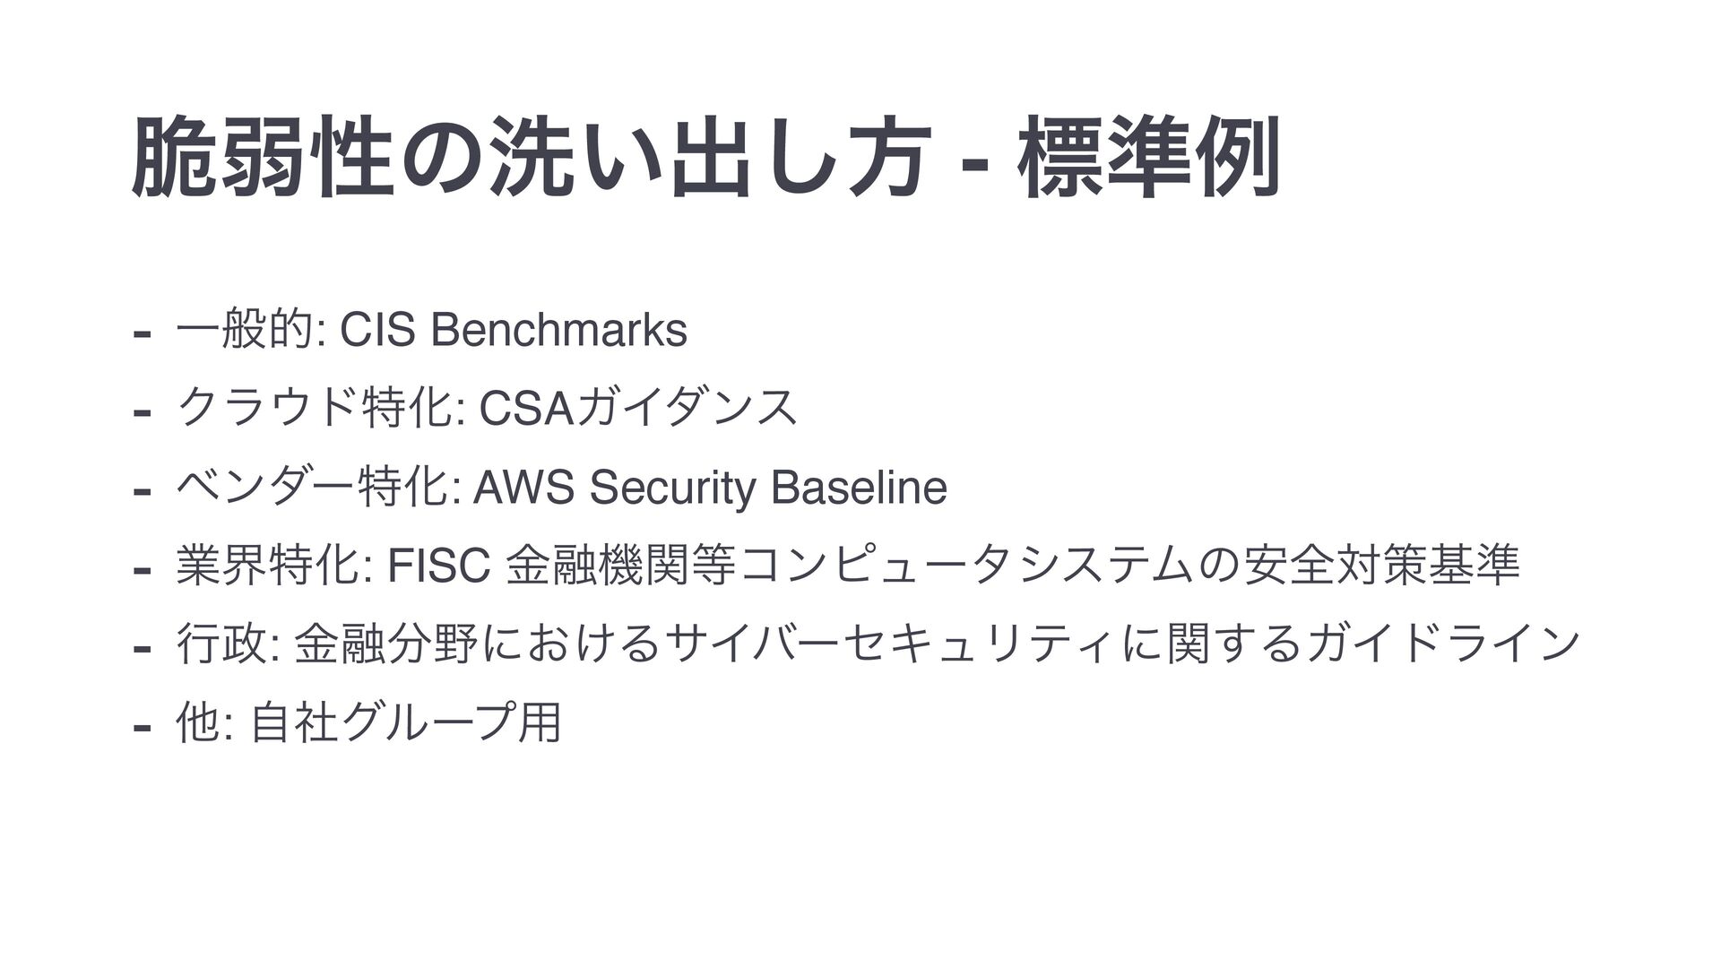Click the word Baseline
The width and height of the screenshot is (1721, 968).
(859, 488)
